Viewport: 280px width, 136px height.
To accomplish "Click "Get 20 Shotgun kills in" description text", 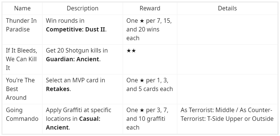I will tap(77, 51).
